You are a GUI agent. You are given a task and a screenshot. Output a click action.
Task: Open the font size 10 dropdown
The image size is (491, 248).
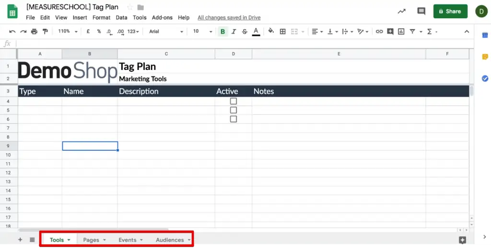[203, 31]
